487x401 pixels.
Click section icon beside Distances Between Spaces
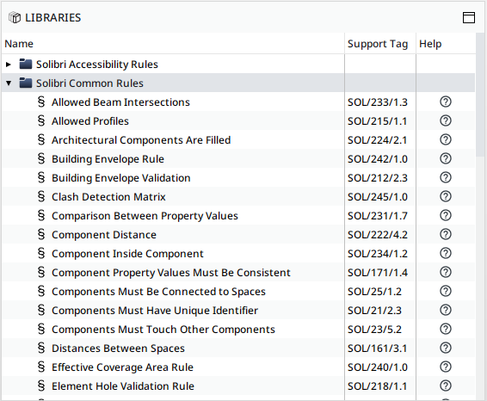(41, 349)
